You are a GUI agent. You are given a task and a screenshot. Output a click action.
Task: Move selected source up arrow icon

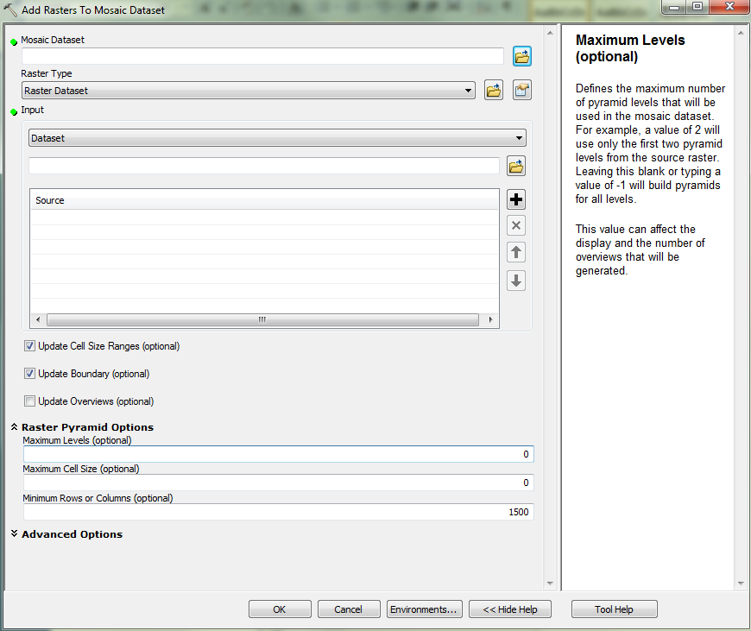516,253
